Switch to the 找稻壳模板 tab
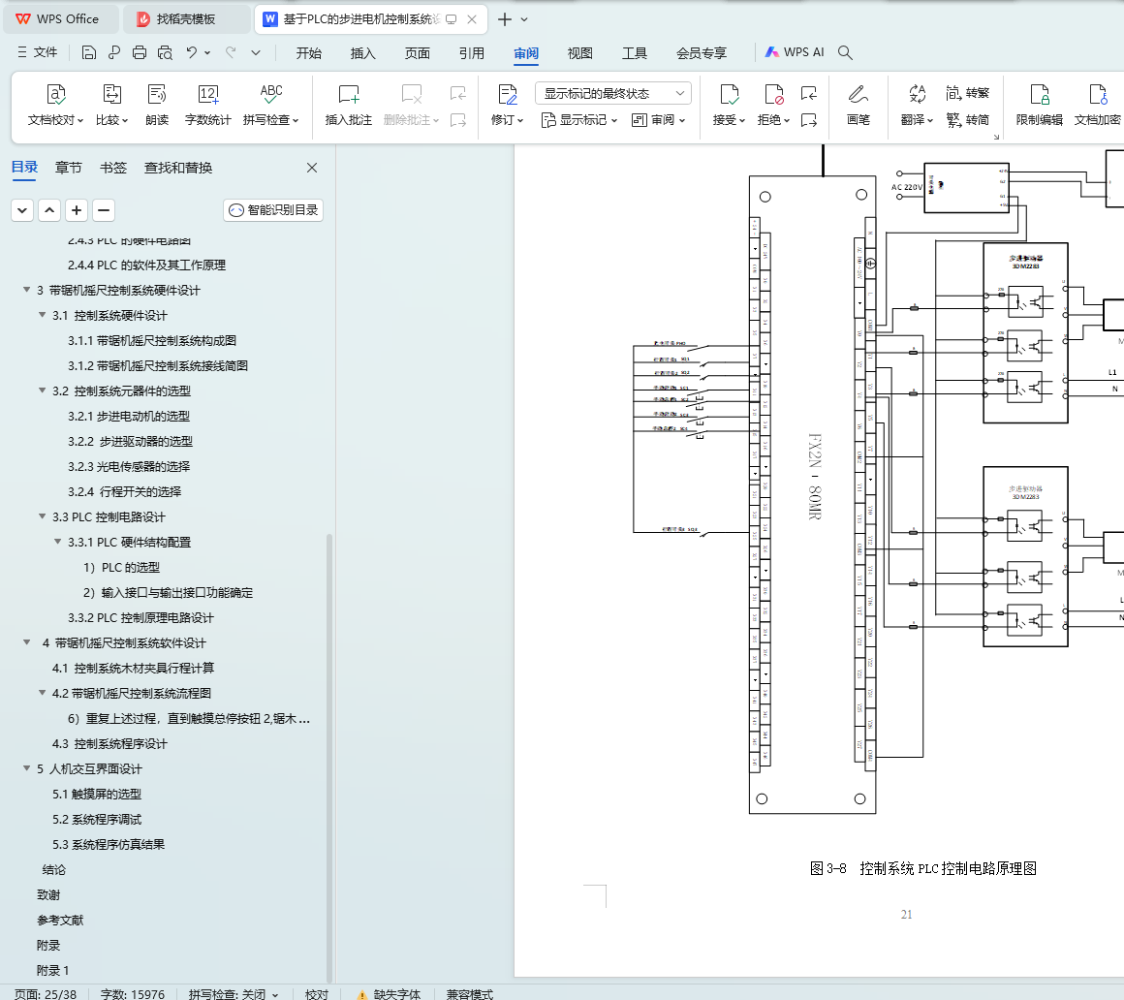Screen dimensions: 1124x1000 click(186, 19)
